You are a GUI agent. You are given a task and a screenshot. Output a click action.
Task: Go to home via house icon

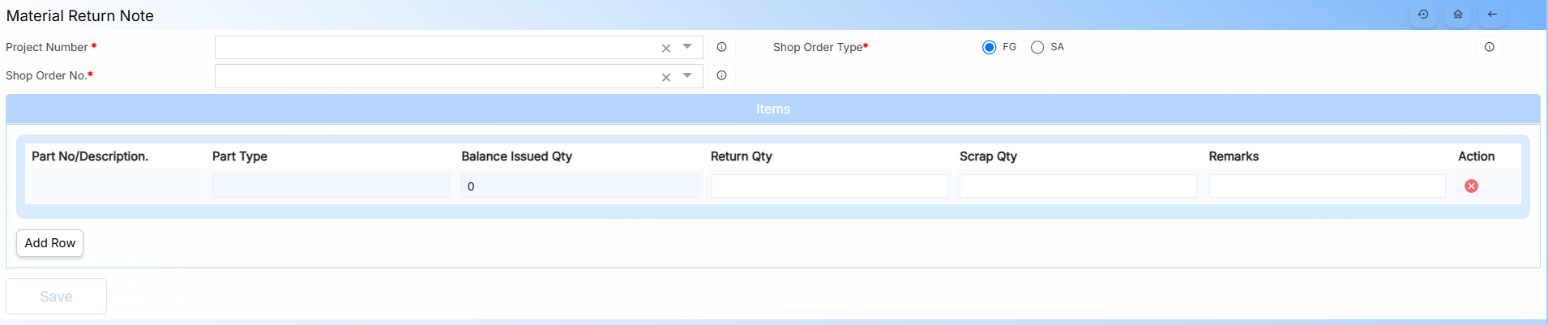click(1458, 15)
